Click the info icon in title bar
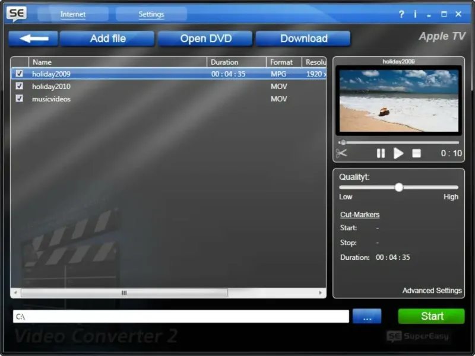This screenshot has width=475, height=356. point(415,14)
